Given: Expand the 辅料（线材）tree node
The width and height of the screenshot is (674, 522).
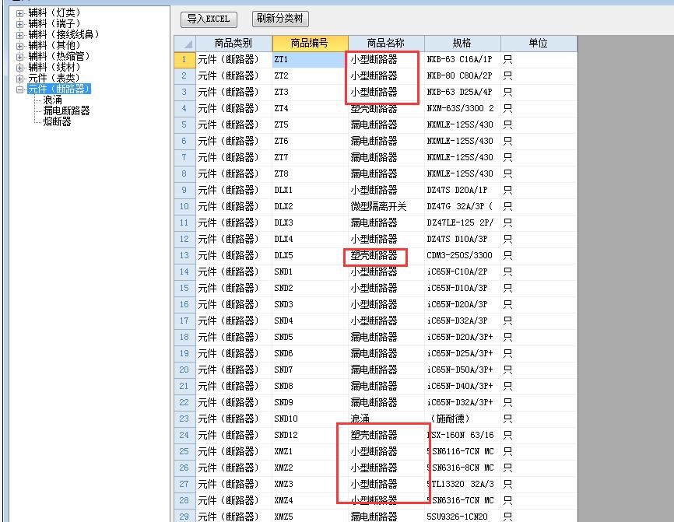Looking at the screenshot, I should click(19, 68).
